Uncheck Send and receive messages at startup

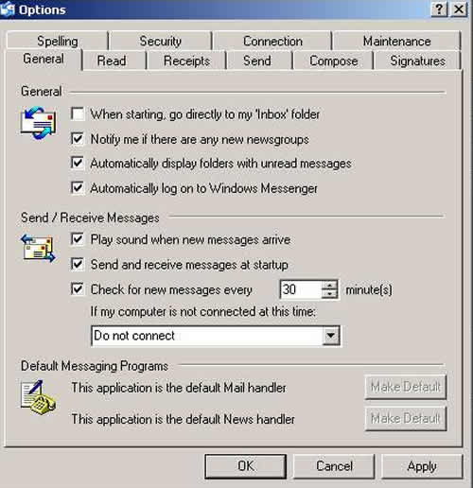(78, 264)
